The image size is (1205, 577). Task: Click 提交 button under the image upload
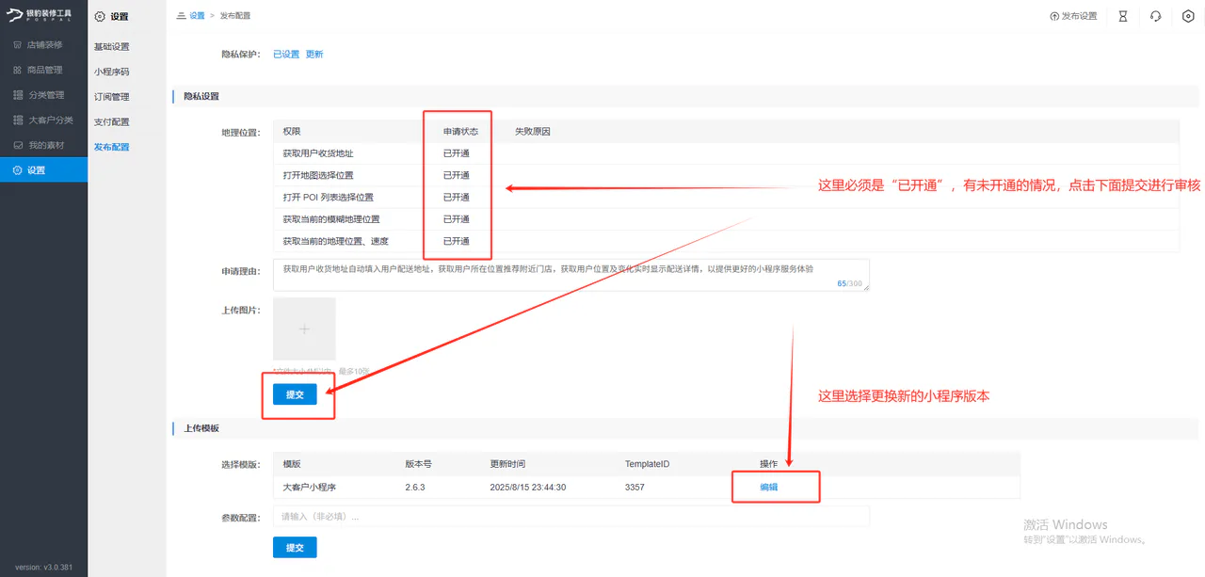[295, 394]
